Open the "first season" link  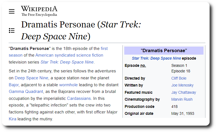[x=104, y=48]
